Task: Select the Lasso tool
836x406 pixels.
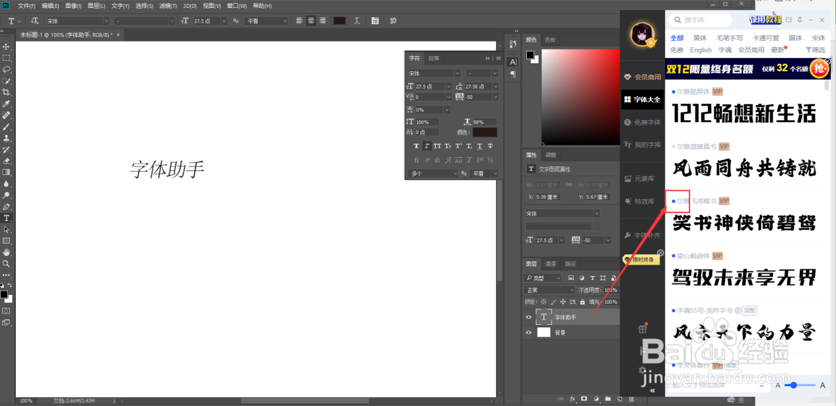Action: (7, 69)
